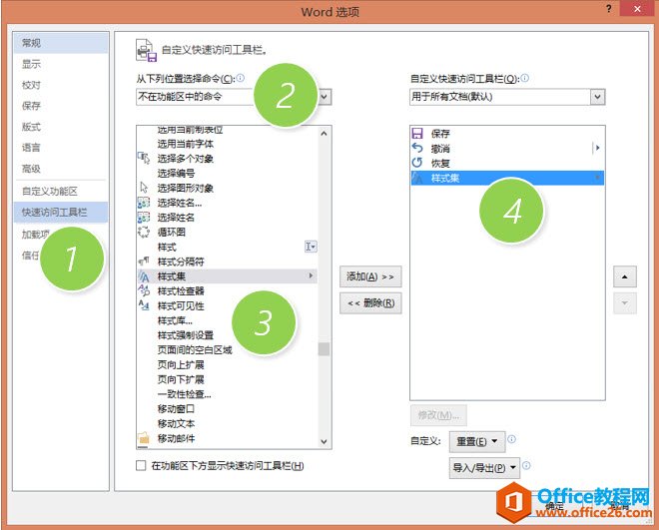Click the 撤消 undo arrow icon

tap(417, 148)
